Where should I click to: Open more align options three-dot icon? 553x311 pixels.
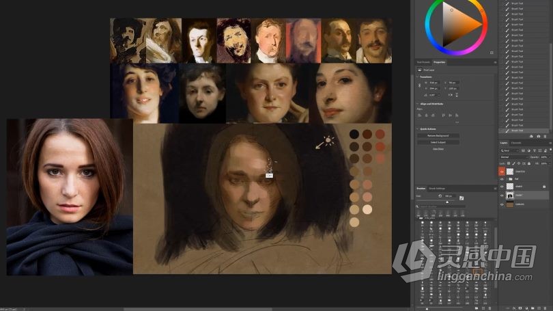click(x=457, y=122)
